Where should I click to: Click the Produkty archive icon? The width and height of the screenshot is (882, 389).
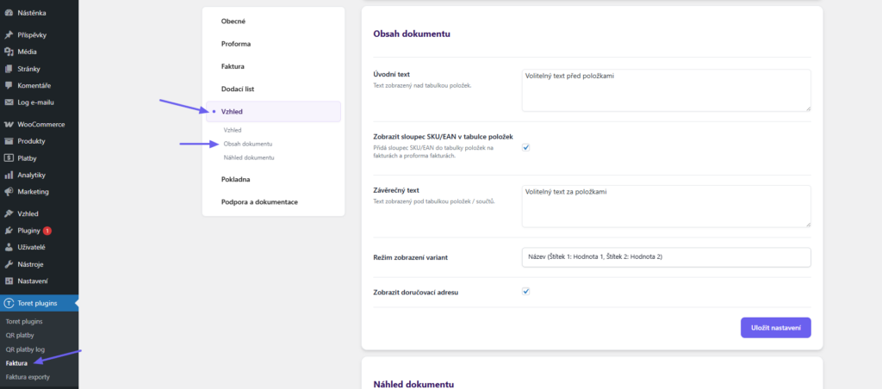pos(9,141)
